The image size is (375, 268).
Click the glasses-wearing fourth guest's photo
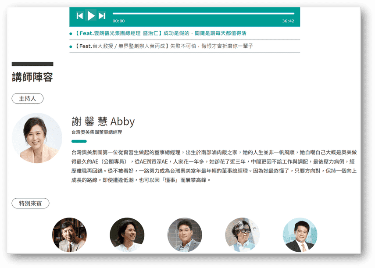point(242,235)
